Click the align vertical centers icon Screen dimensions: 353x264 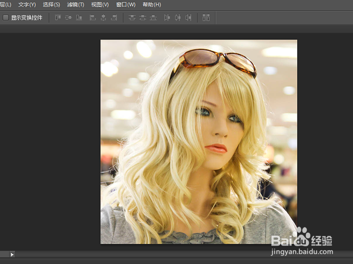[68, 17]
